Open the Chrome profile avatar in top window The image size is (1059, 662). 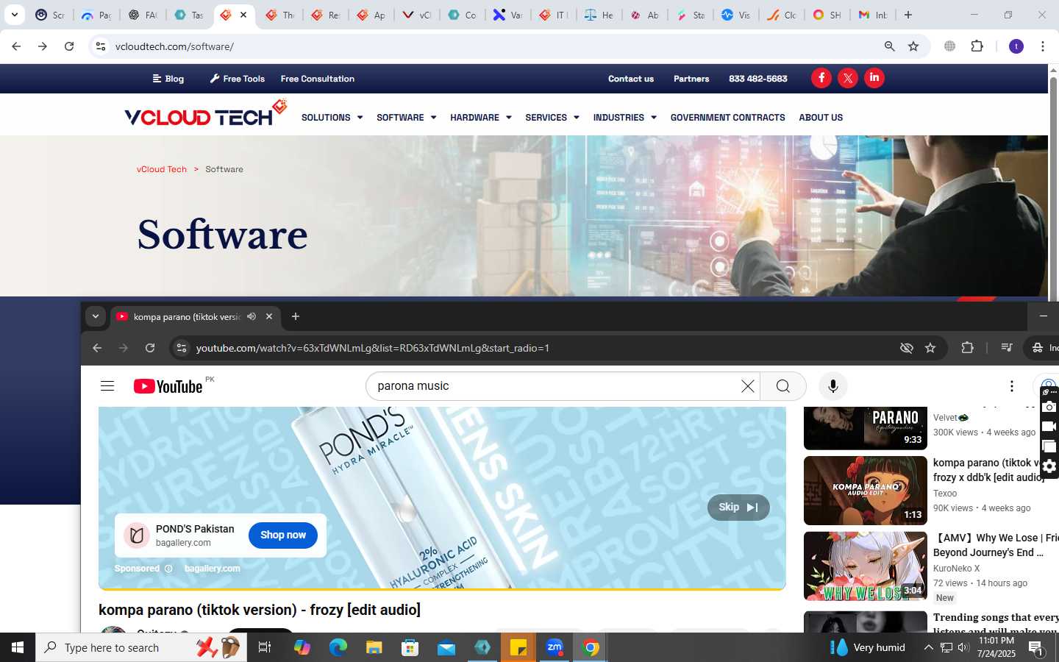[1016, 46]
